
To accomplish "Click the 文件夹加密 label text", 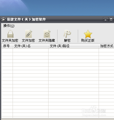I will click(10, 41).
